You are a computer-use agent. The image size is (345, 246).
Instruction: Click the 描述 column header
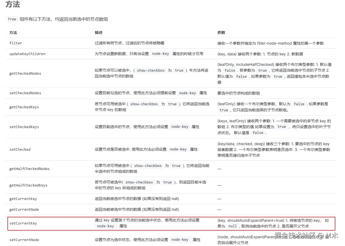(99, 33)
